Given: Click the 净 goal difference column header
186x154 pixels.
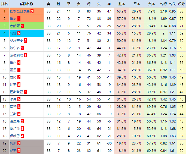Looking at the screenshot, I should 109,4.
